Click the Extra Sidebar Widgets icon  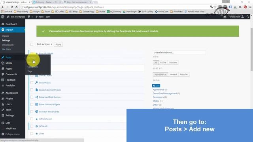pyautogui.click(x=37, y=104)
